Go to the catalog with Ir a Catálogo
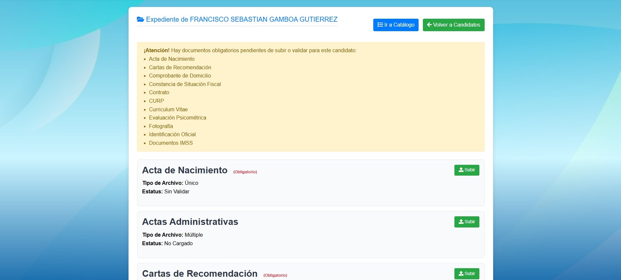The image size is (621, 280). [396, 25]
